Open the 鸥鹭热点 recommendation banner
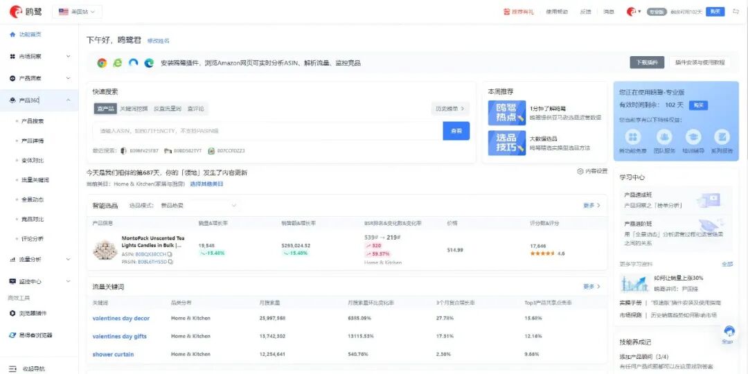Image resolution: width=748 pixels, height=374 pixels. click(x=506, y=113)
